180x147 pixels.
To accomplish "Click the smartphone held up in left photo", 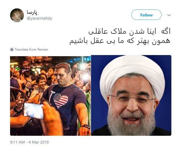I will point(33,111).
